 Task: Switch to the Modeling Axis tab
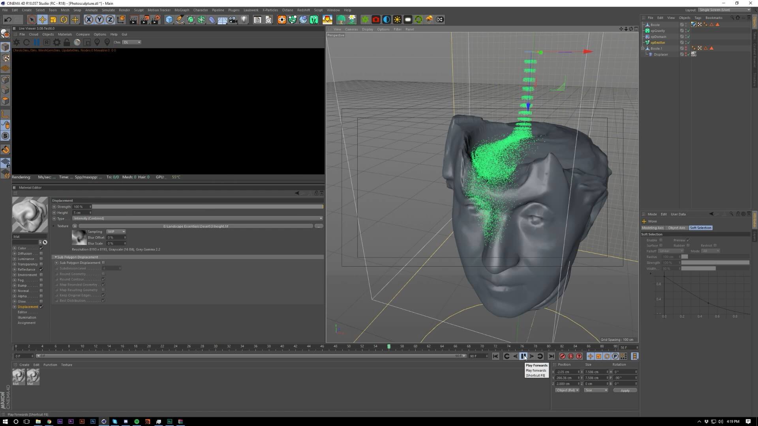pyautogui.click(x=653, y=228)
